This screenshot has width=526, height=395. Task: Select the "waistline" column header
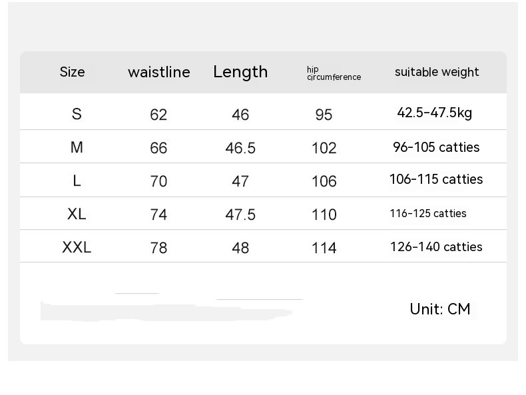point(158,72)
